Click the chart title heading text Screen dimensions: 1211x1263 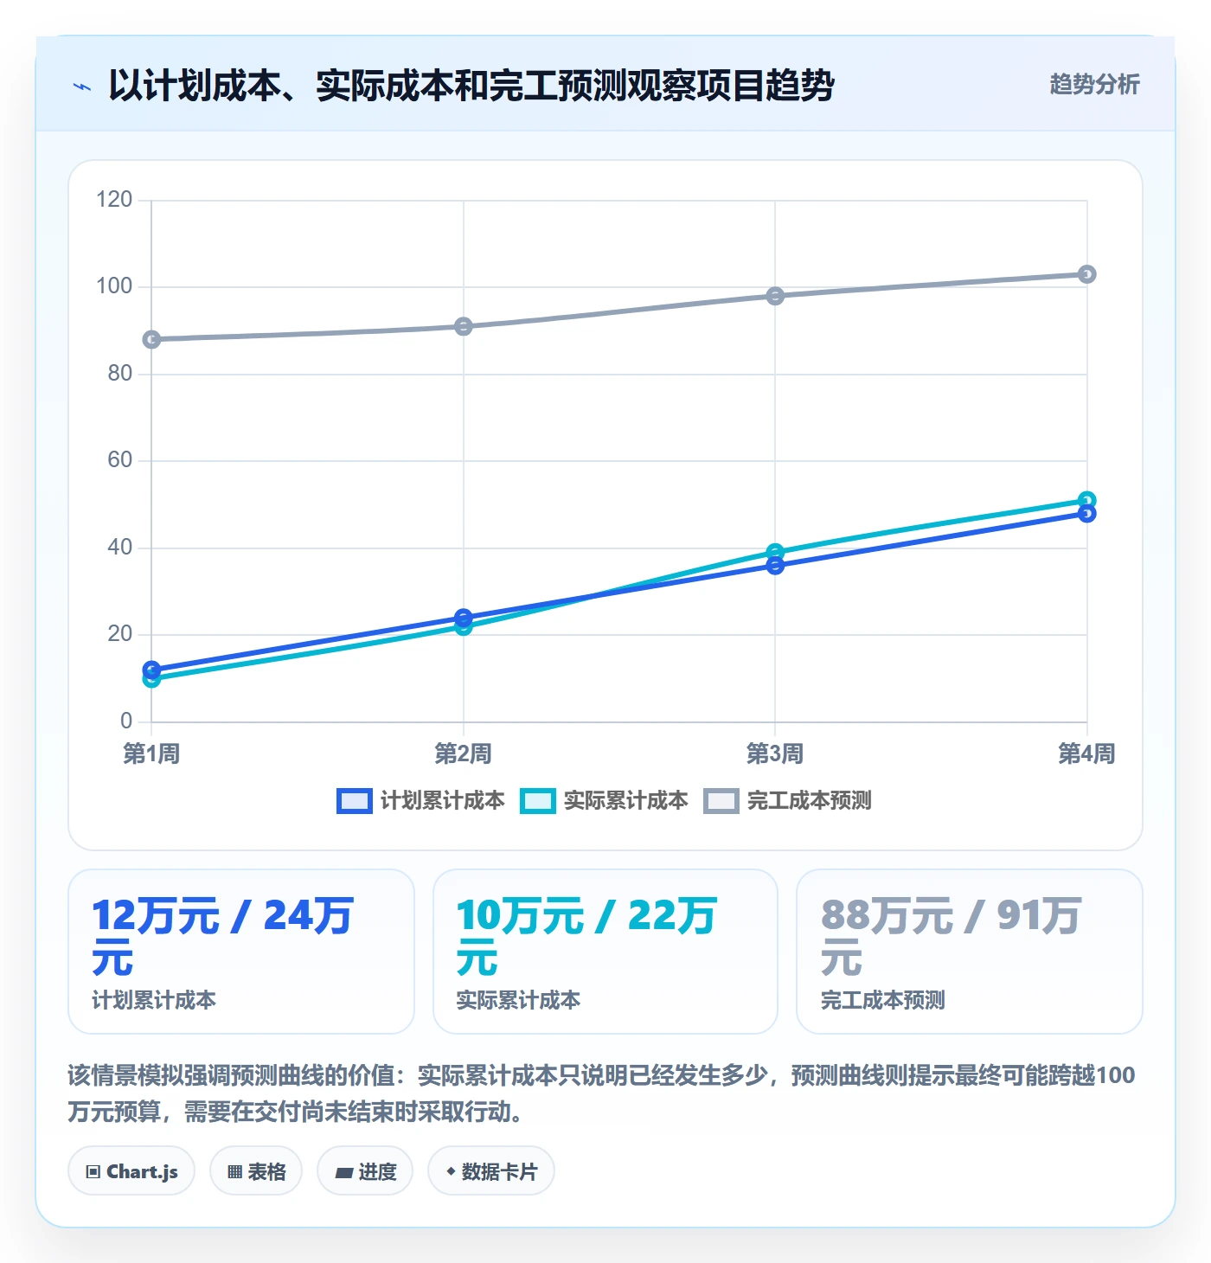(x=471, y=86)
